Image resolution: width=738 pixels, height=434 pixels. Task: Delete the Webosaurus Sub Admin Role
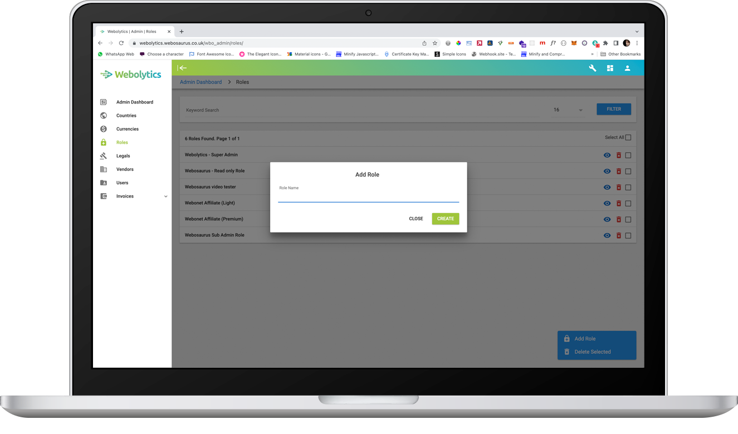[x=618, y=235]
